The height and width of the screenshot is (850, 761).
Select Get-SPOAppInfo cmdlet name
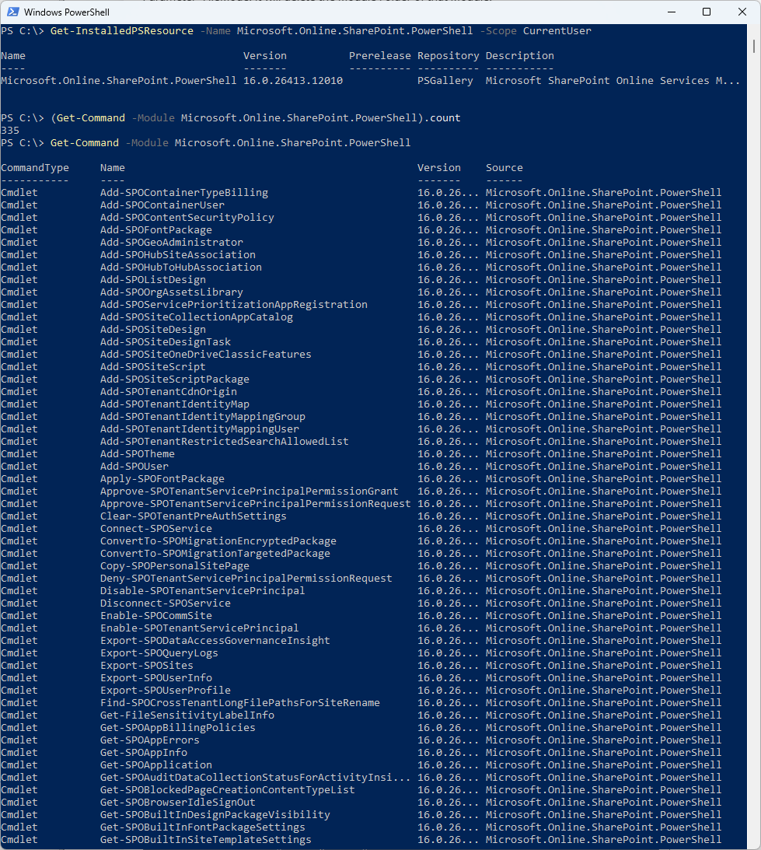(x=144, y=753)
